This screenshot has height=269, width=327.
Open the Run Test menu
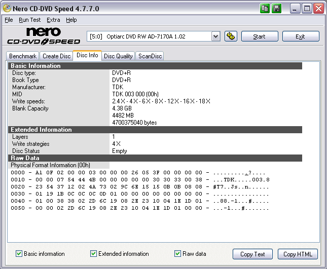pos(29,20)
